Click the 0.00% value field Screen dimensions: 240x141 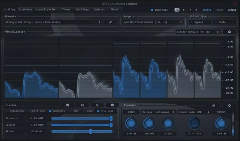click(168, 134)
